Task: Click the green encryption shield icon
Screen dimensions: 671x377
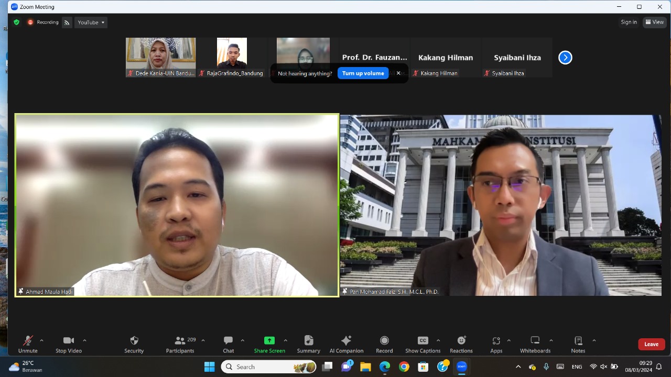Action: 17,22
